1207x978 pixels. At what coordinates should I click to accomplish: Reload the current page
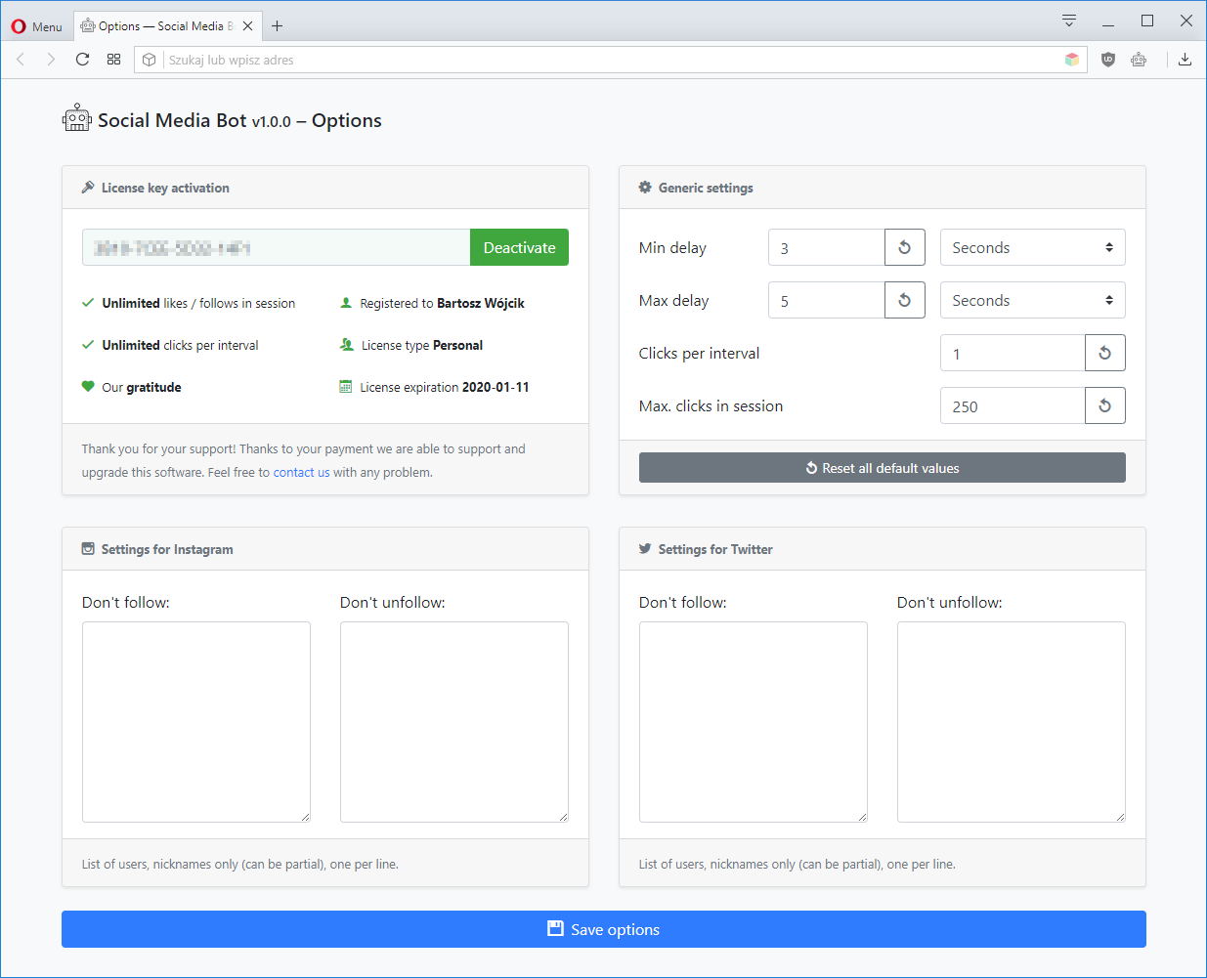click(x=83, y=60)
